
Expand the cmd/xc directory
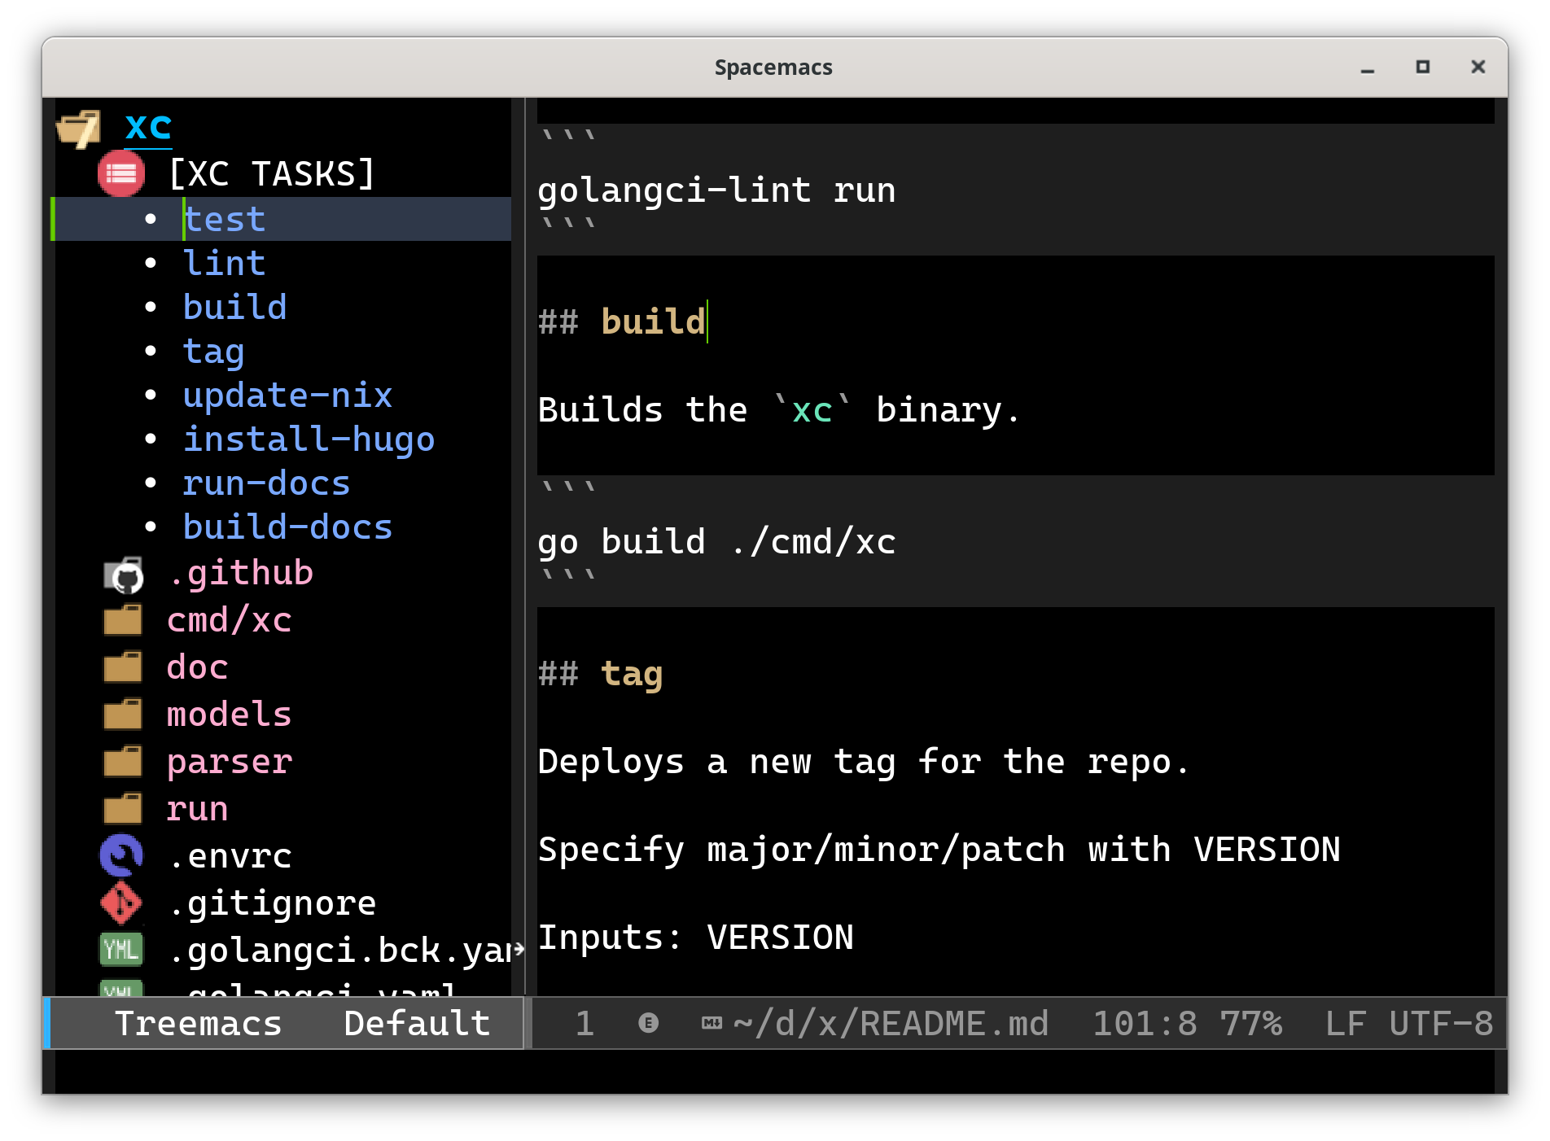coord(230,620)
